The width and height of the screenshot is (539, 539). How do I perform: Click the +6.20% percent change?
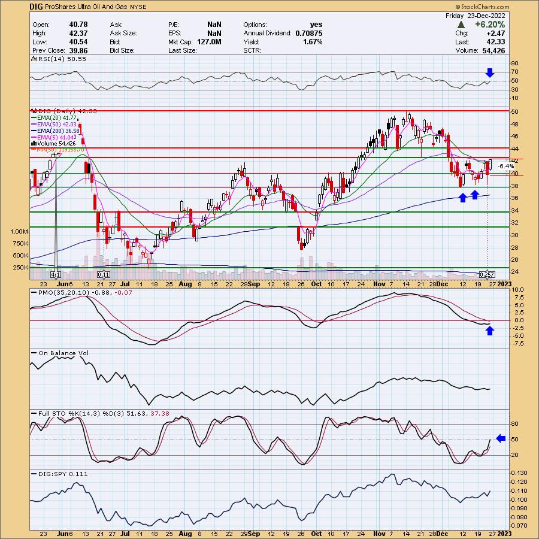click(x=490, y=25)
